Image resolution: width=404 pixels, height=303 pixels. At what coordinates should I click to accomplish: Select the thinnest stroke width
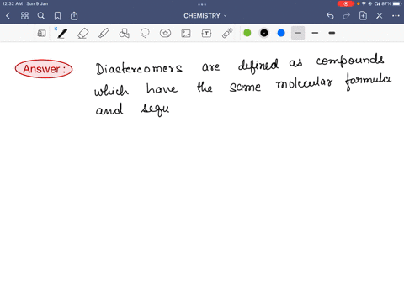point(298,33)
